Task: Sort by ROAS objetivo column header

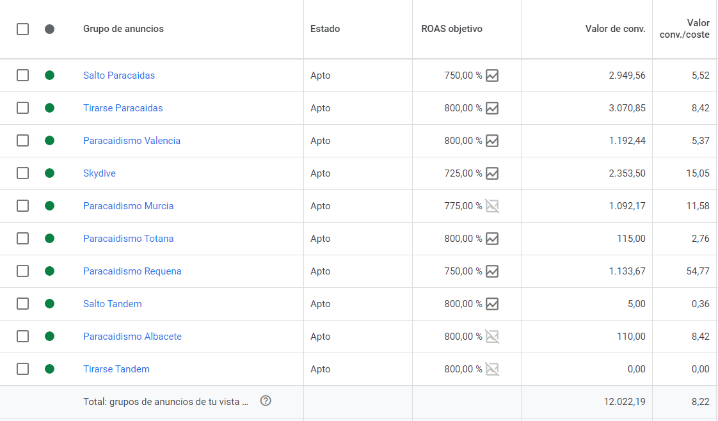Action: point(452,29)
